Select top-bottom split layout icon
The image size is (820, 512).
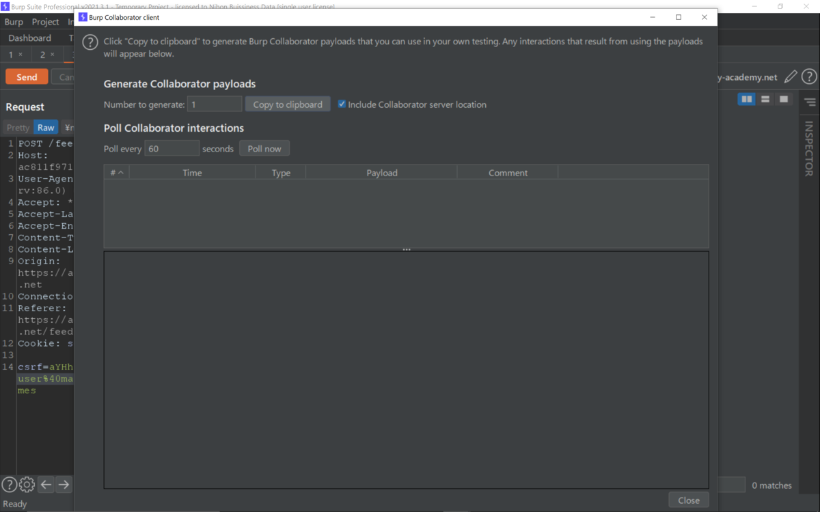click(x=765, y=100)
